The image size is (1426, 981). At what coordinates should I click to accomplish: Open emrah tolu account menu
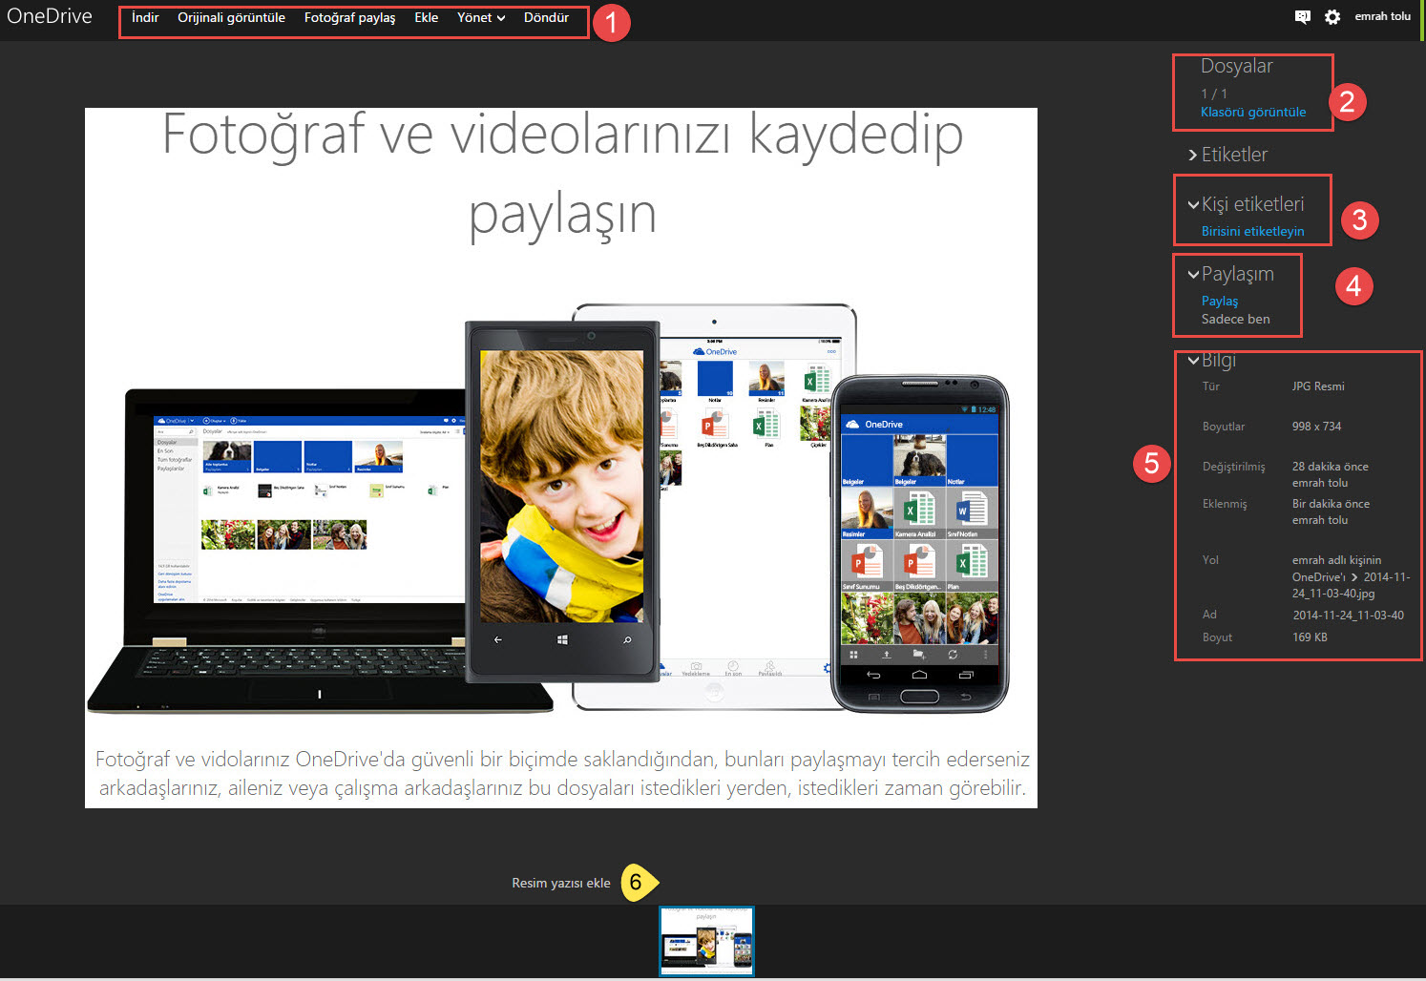pos(1382,16)
